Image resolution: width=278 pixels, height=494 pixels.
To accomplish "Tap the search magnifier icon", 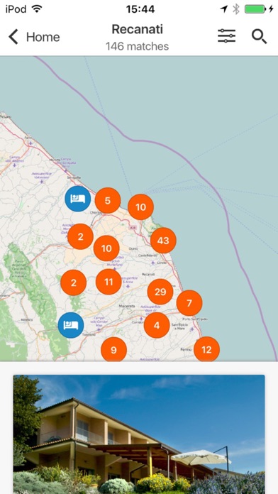I will [x=259, y=36].
